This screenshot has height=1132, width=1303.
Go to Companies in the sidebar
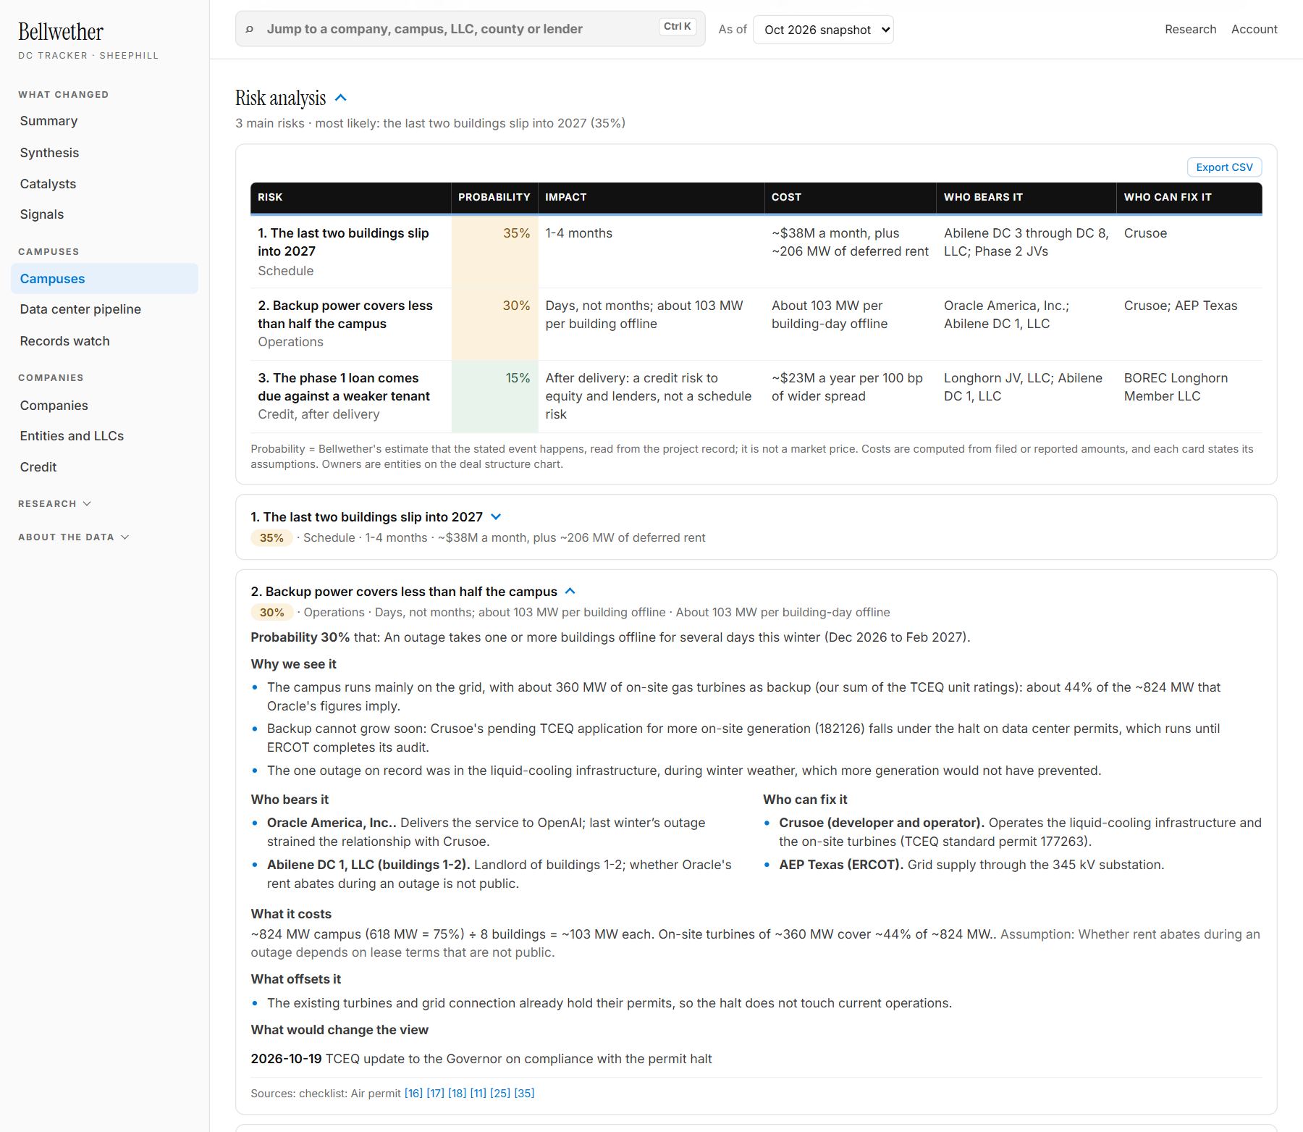54,406
